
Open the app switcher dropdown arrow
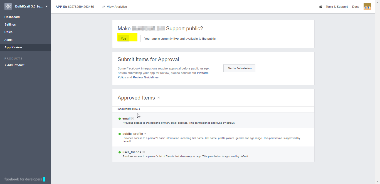pos(46,6)
